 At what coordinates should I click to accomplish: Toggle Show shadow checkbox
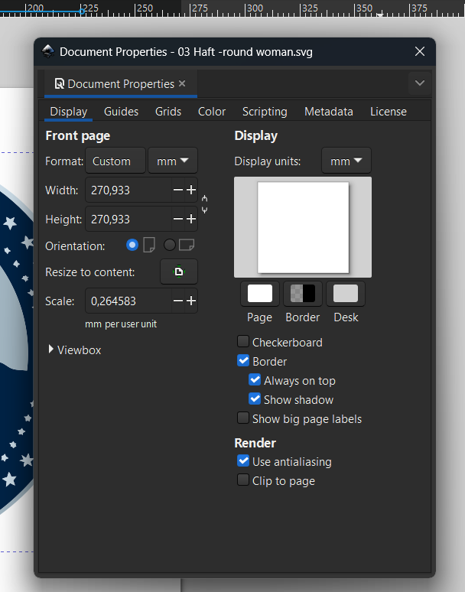255,398
